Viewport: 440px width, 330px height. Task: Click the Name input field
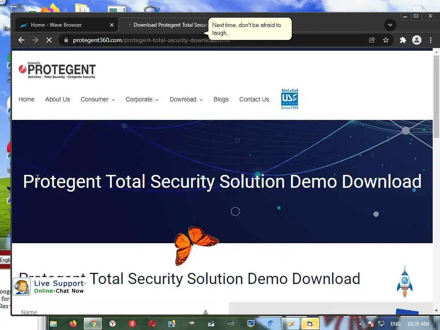pos(115,312)
